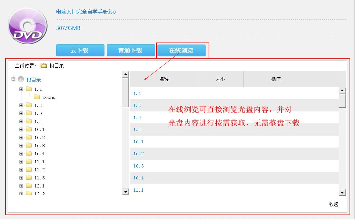
Task: Sort by the 名称 column header
Action: [x=164, y=79]
